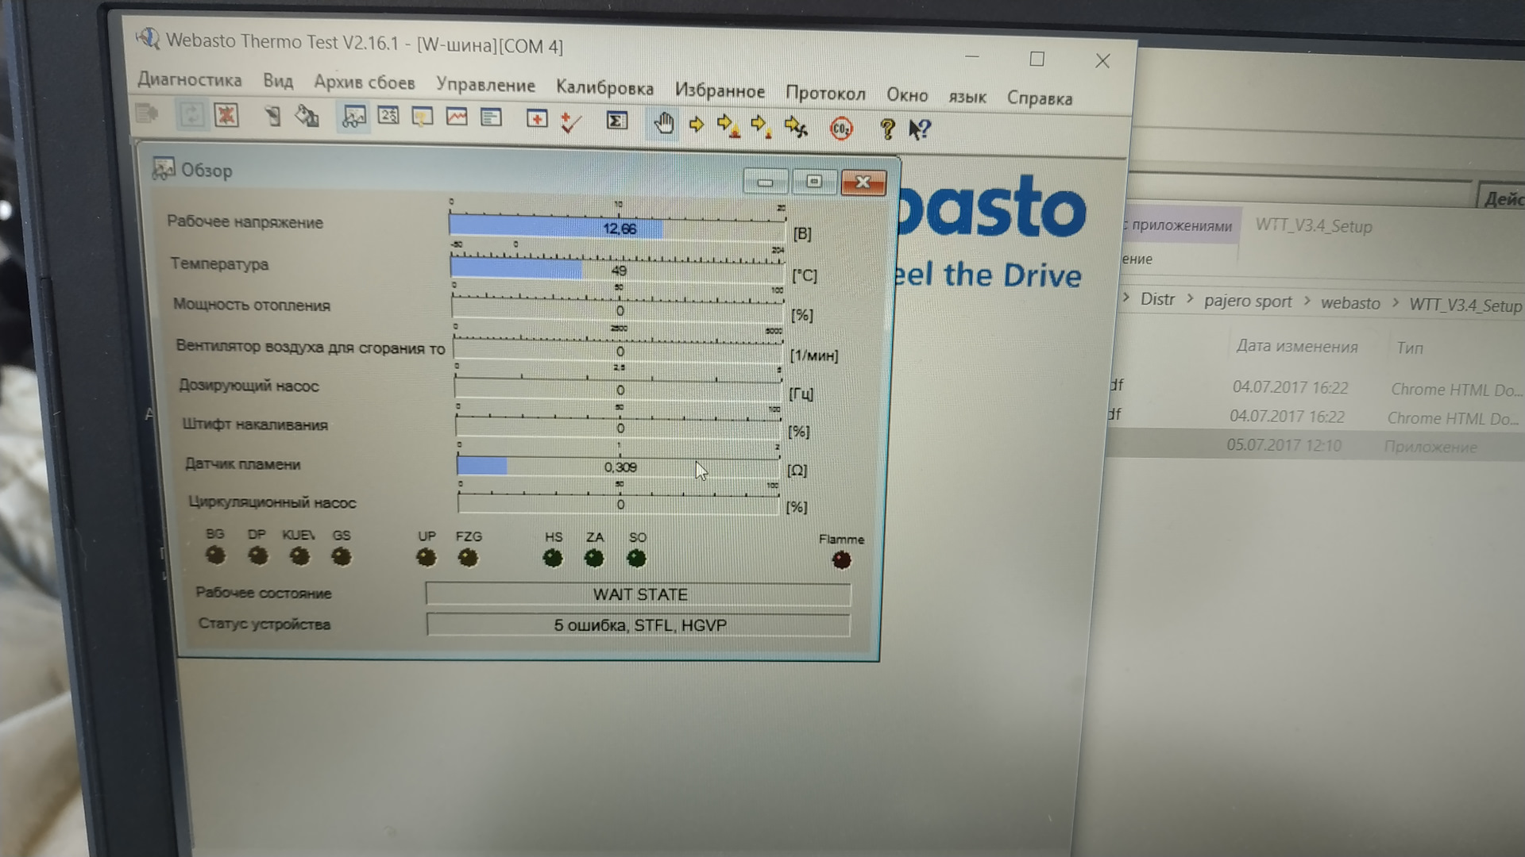The width and height of the screenshot is (1525, 857).
Task: Click yellow arrow with small flame icon
Action: (761, 126)
